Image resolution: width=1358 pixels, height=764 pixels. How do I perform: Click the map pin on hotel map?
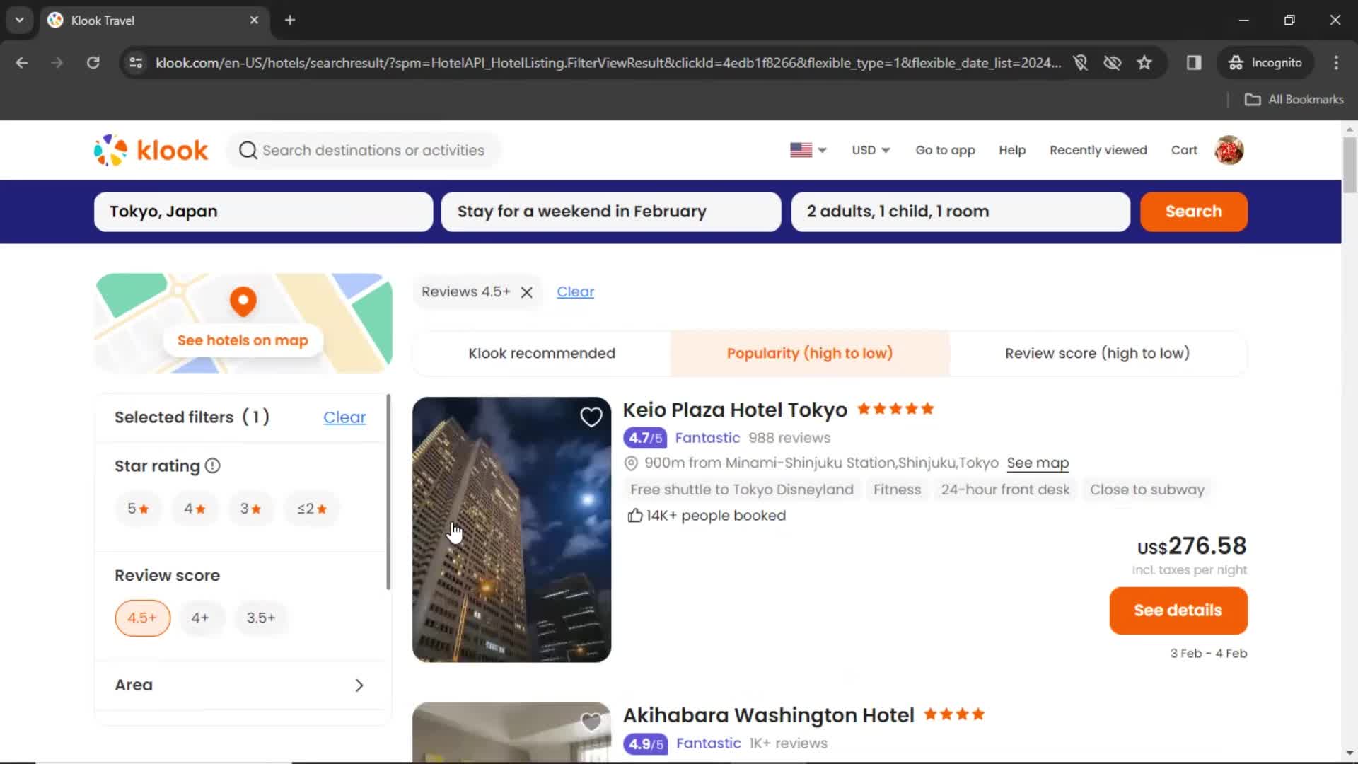tap(243, 301)
